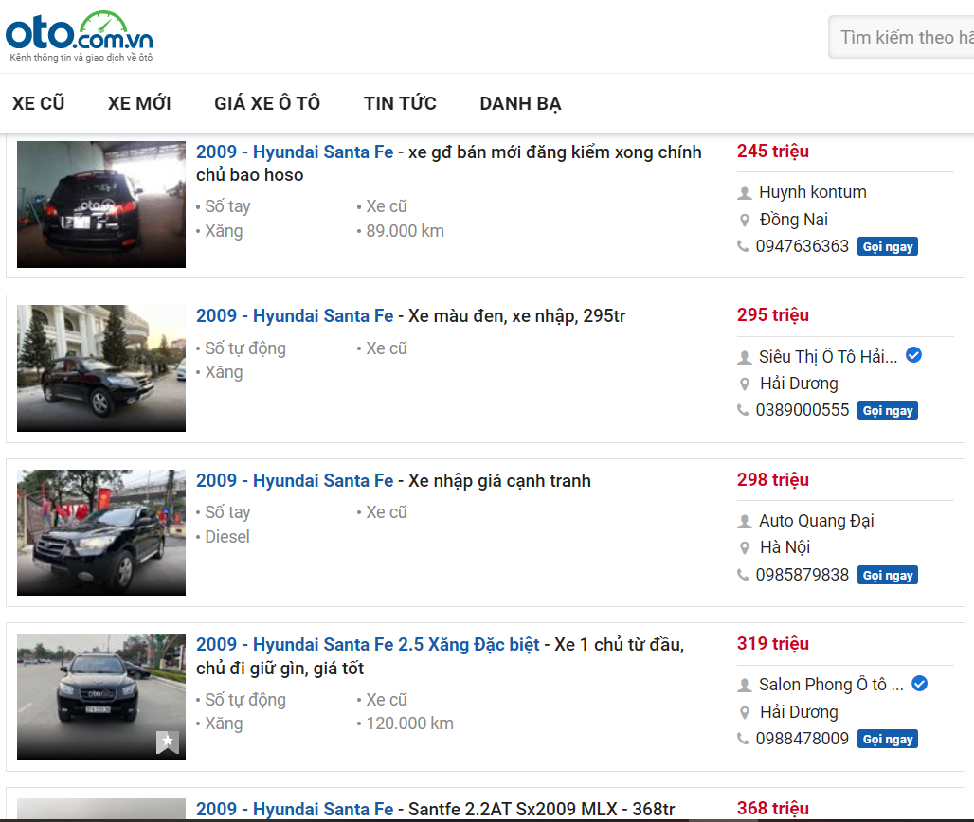Call 0947636363 with Gọi ngay button
The width and height of the screenshot is (974, 822).
[x=888, y=246]
